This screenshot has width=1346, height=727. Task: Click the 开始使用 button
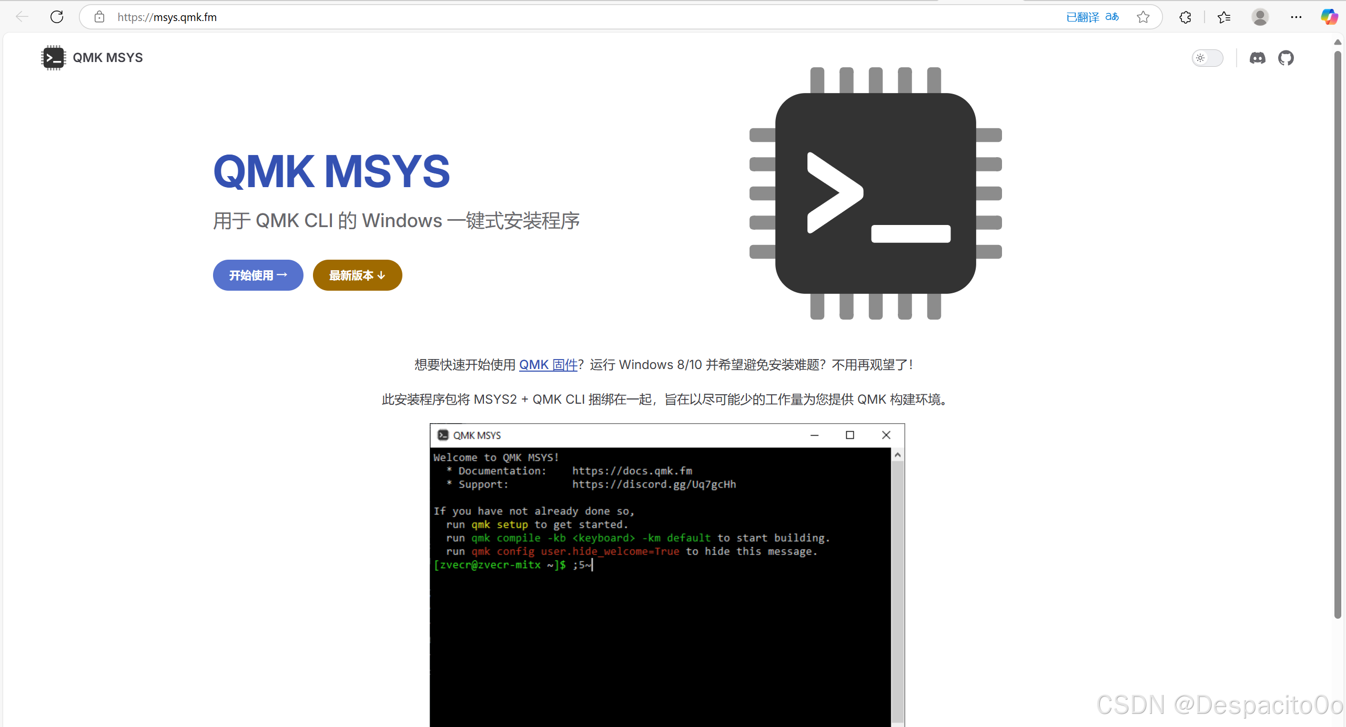[257, 275]
